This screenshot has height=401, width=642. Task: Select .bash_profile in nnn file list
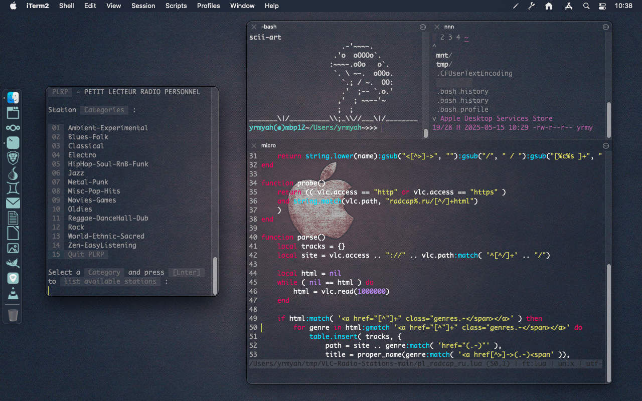pos(462,109)
